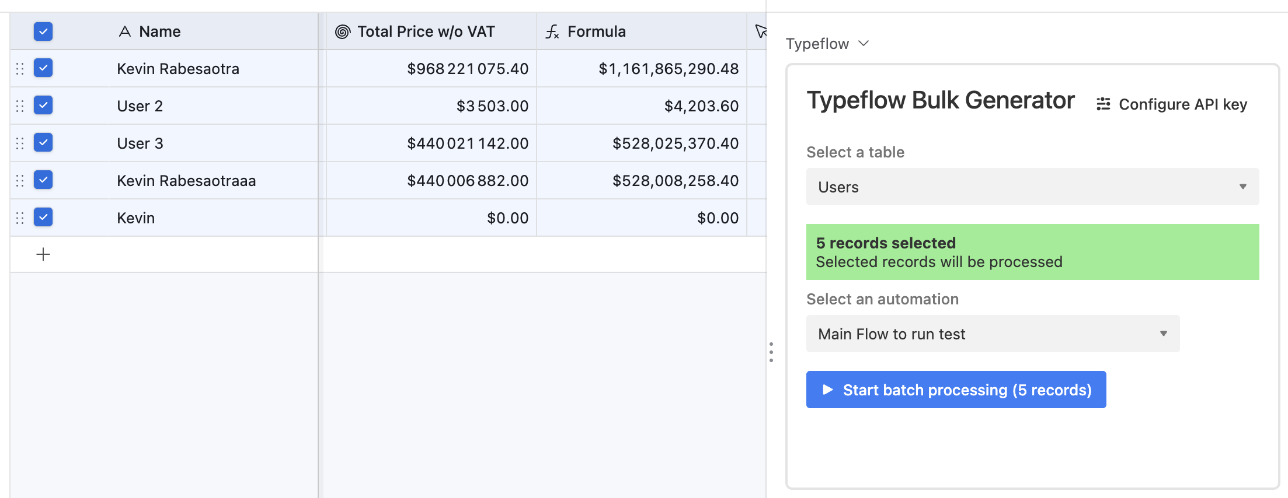Select the last row Kevin name cell
Screen dimensions: 1288x498
214,218
